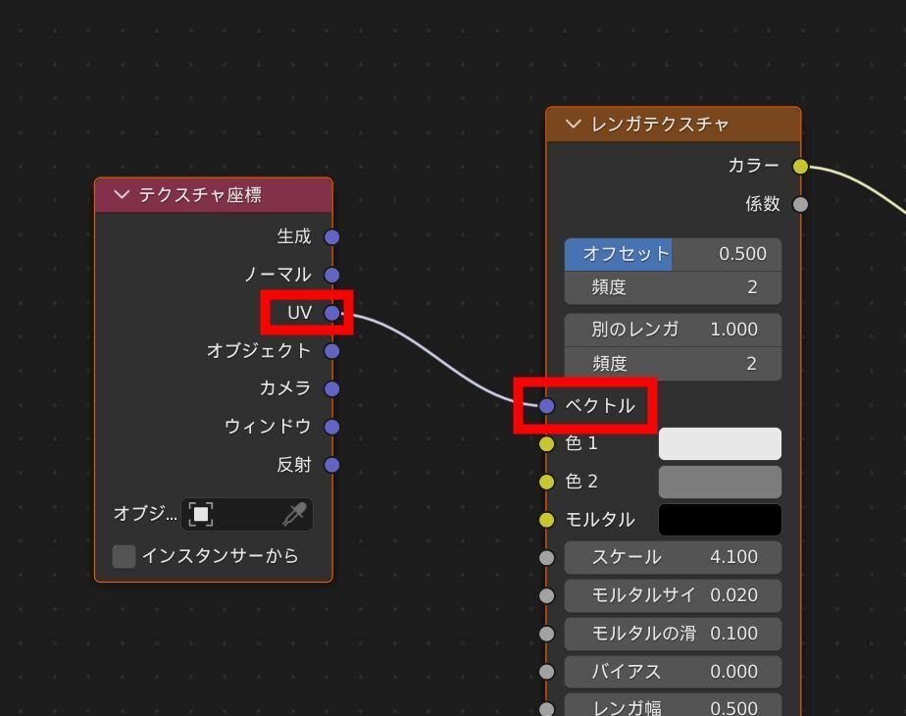Viewport: 906px width, 716px height.
Task: Click the 頻度 field below オフセット
Action: point(674,287)
